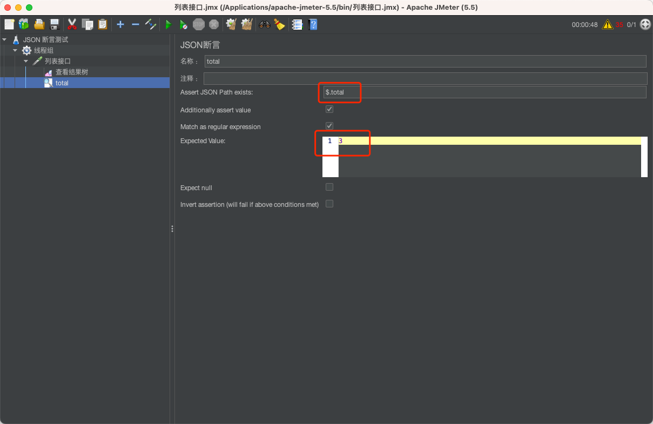Start the test run
The image size is (653, 424).
[x=169, y=24]
